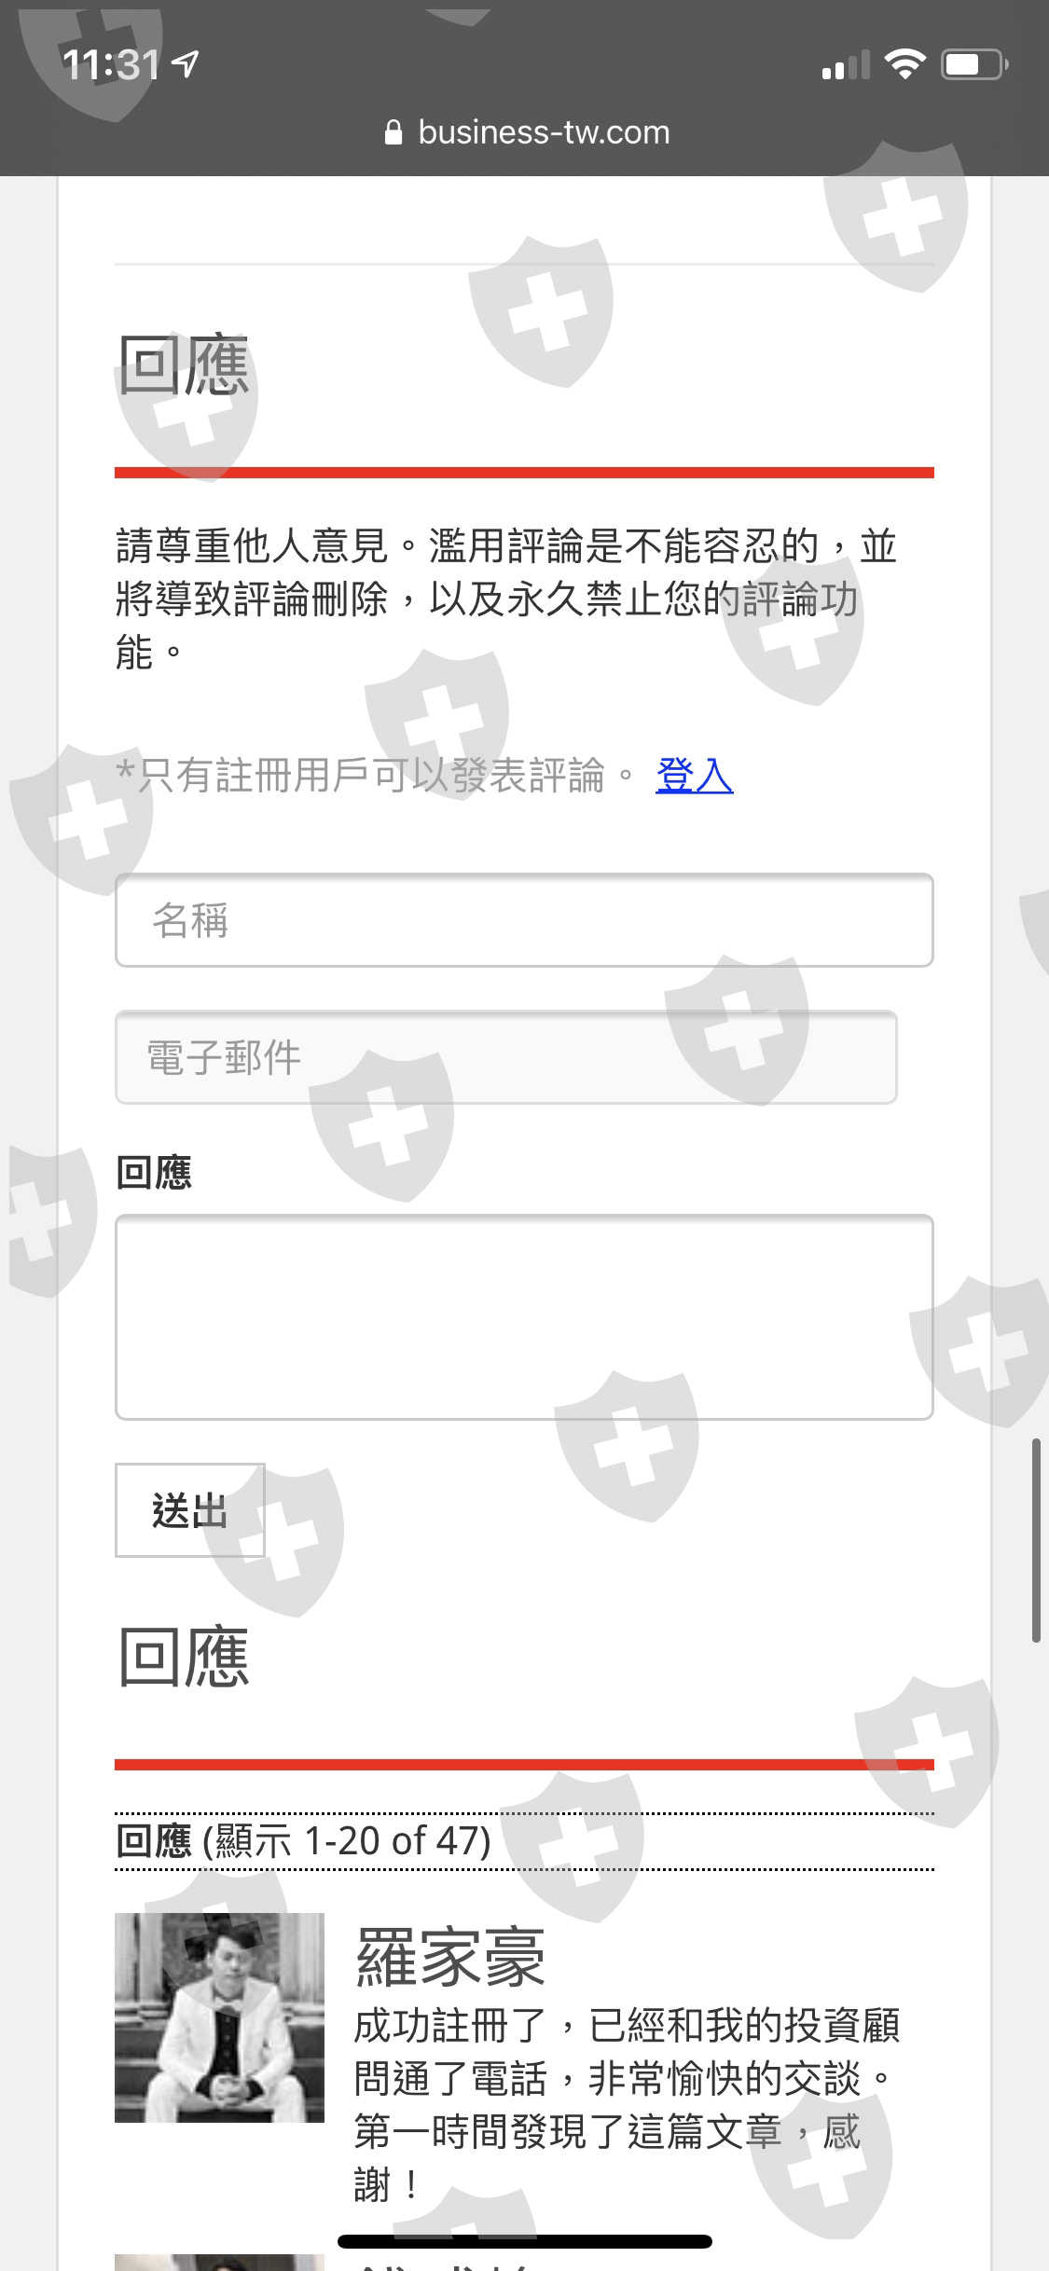The width and height of the screenshot is (1049, 2271).
Task: Tap the Wi-Fi status icon
Action: [x=904, y=63]
